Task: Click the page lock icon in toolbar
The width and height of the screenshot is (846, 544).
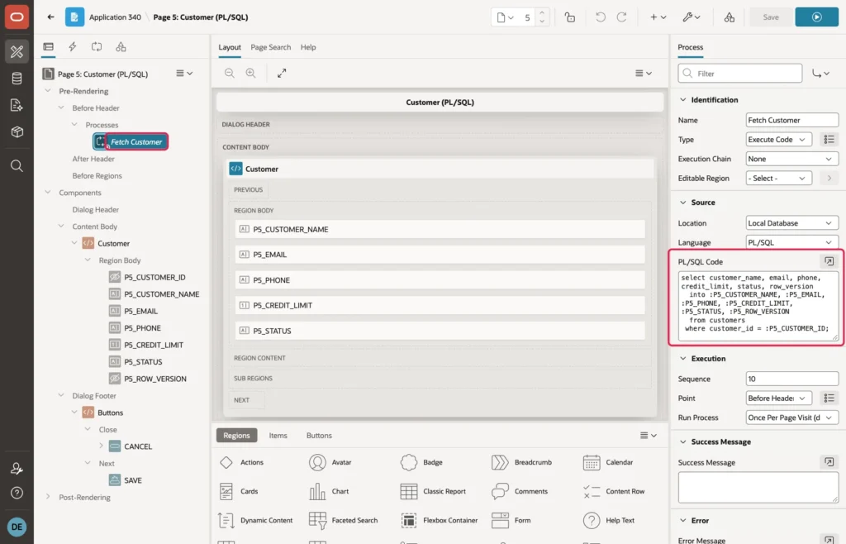Action: click(570, 17)
